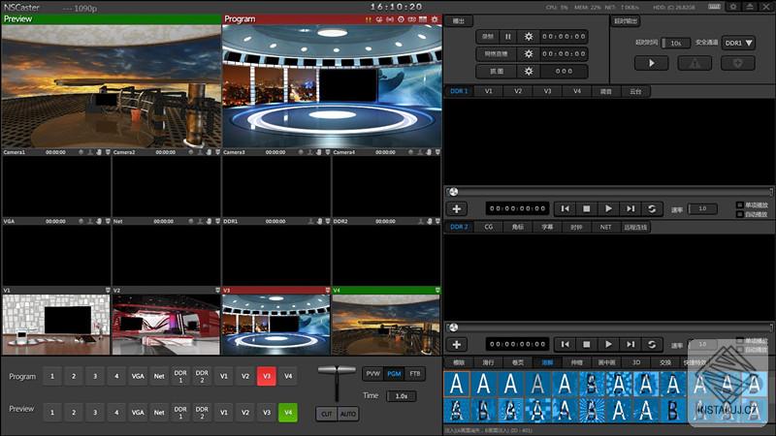Click the snapshot settings gear icon
776x436 pixels.
(x=529, y=71)
